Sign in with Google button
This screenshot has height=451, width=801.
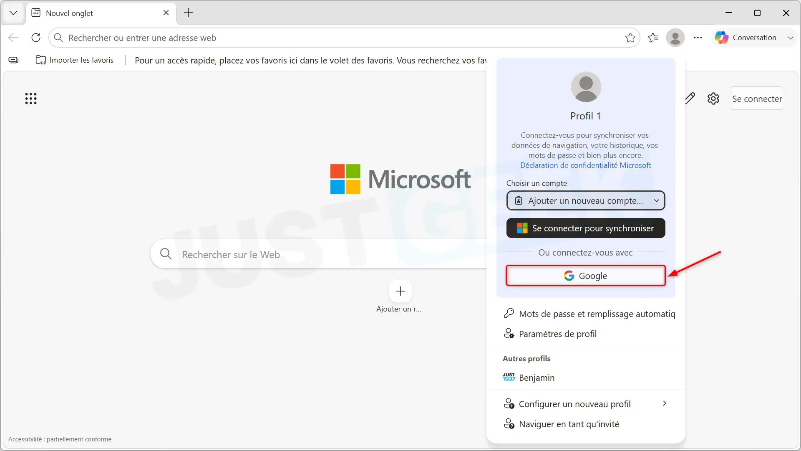tap(586, 276)
